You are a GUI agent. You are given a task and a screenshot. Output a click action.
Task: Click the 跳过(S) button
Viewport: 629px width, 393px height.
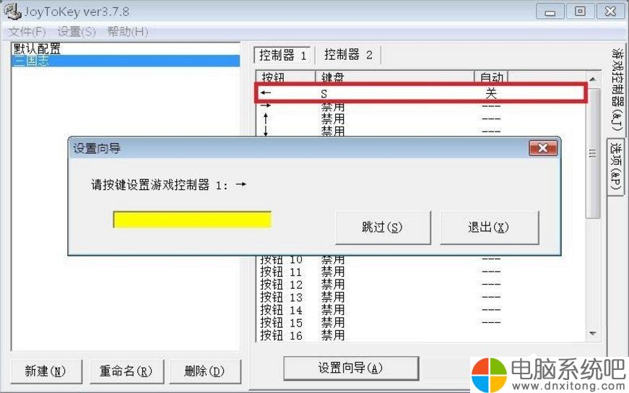coord(382,228)
